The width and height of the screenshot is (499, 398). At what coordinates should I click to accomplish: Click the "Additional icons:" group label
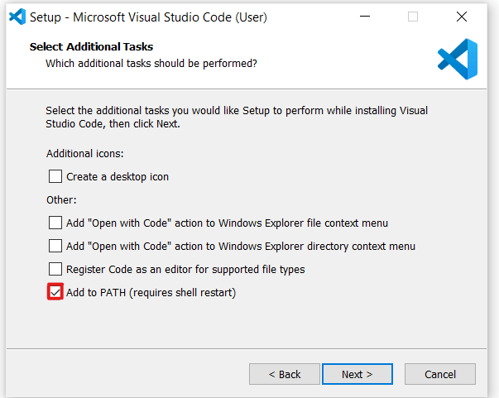pos(85,154)
